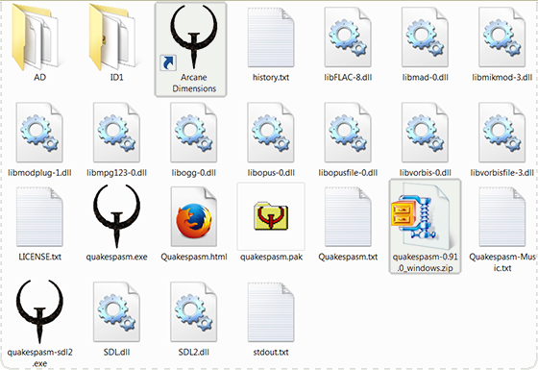Select the libmodplug-1.dll file icon
The image size is (538, 370).
coord(39,133)
